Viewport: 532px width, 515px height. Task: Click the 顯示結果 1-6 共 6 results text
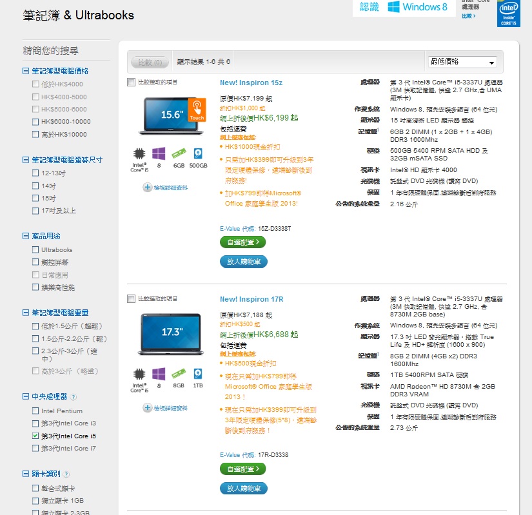(x=204, y=62)
